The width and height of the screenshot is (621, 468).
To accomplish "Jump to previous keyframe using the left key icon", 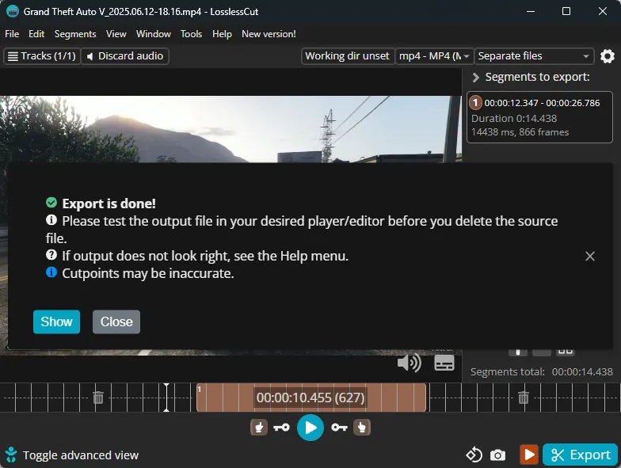I will coord(281,428).
